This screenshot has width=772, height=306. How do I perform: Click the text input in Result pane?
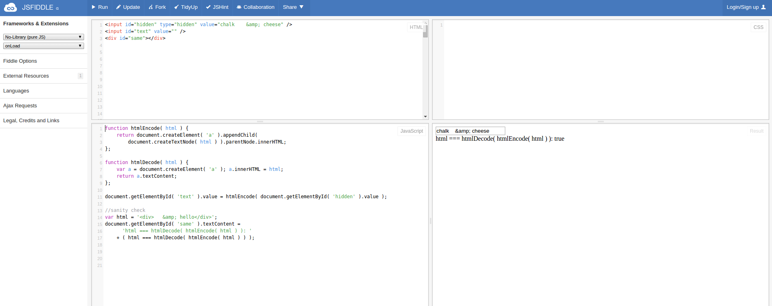pos(470,131)
